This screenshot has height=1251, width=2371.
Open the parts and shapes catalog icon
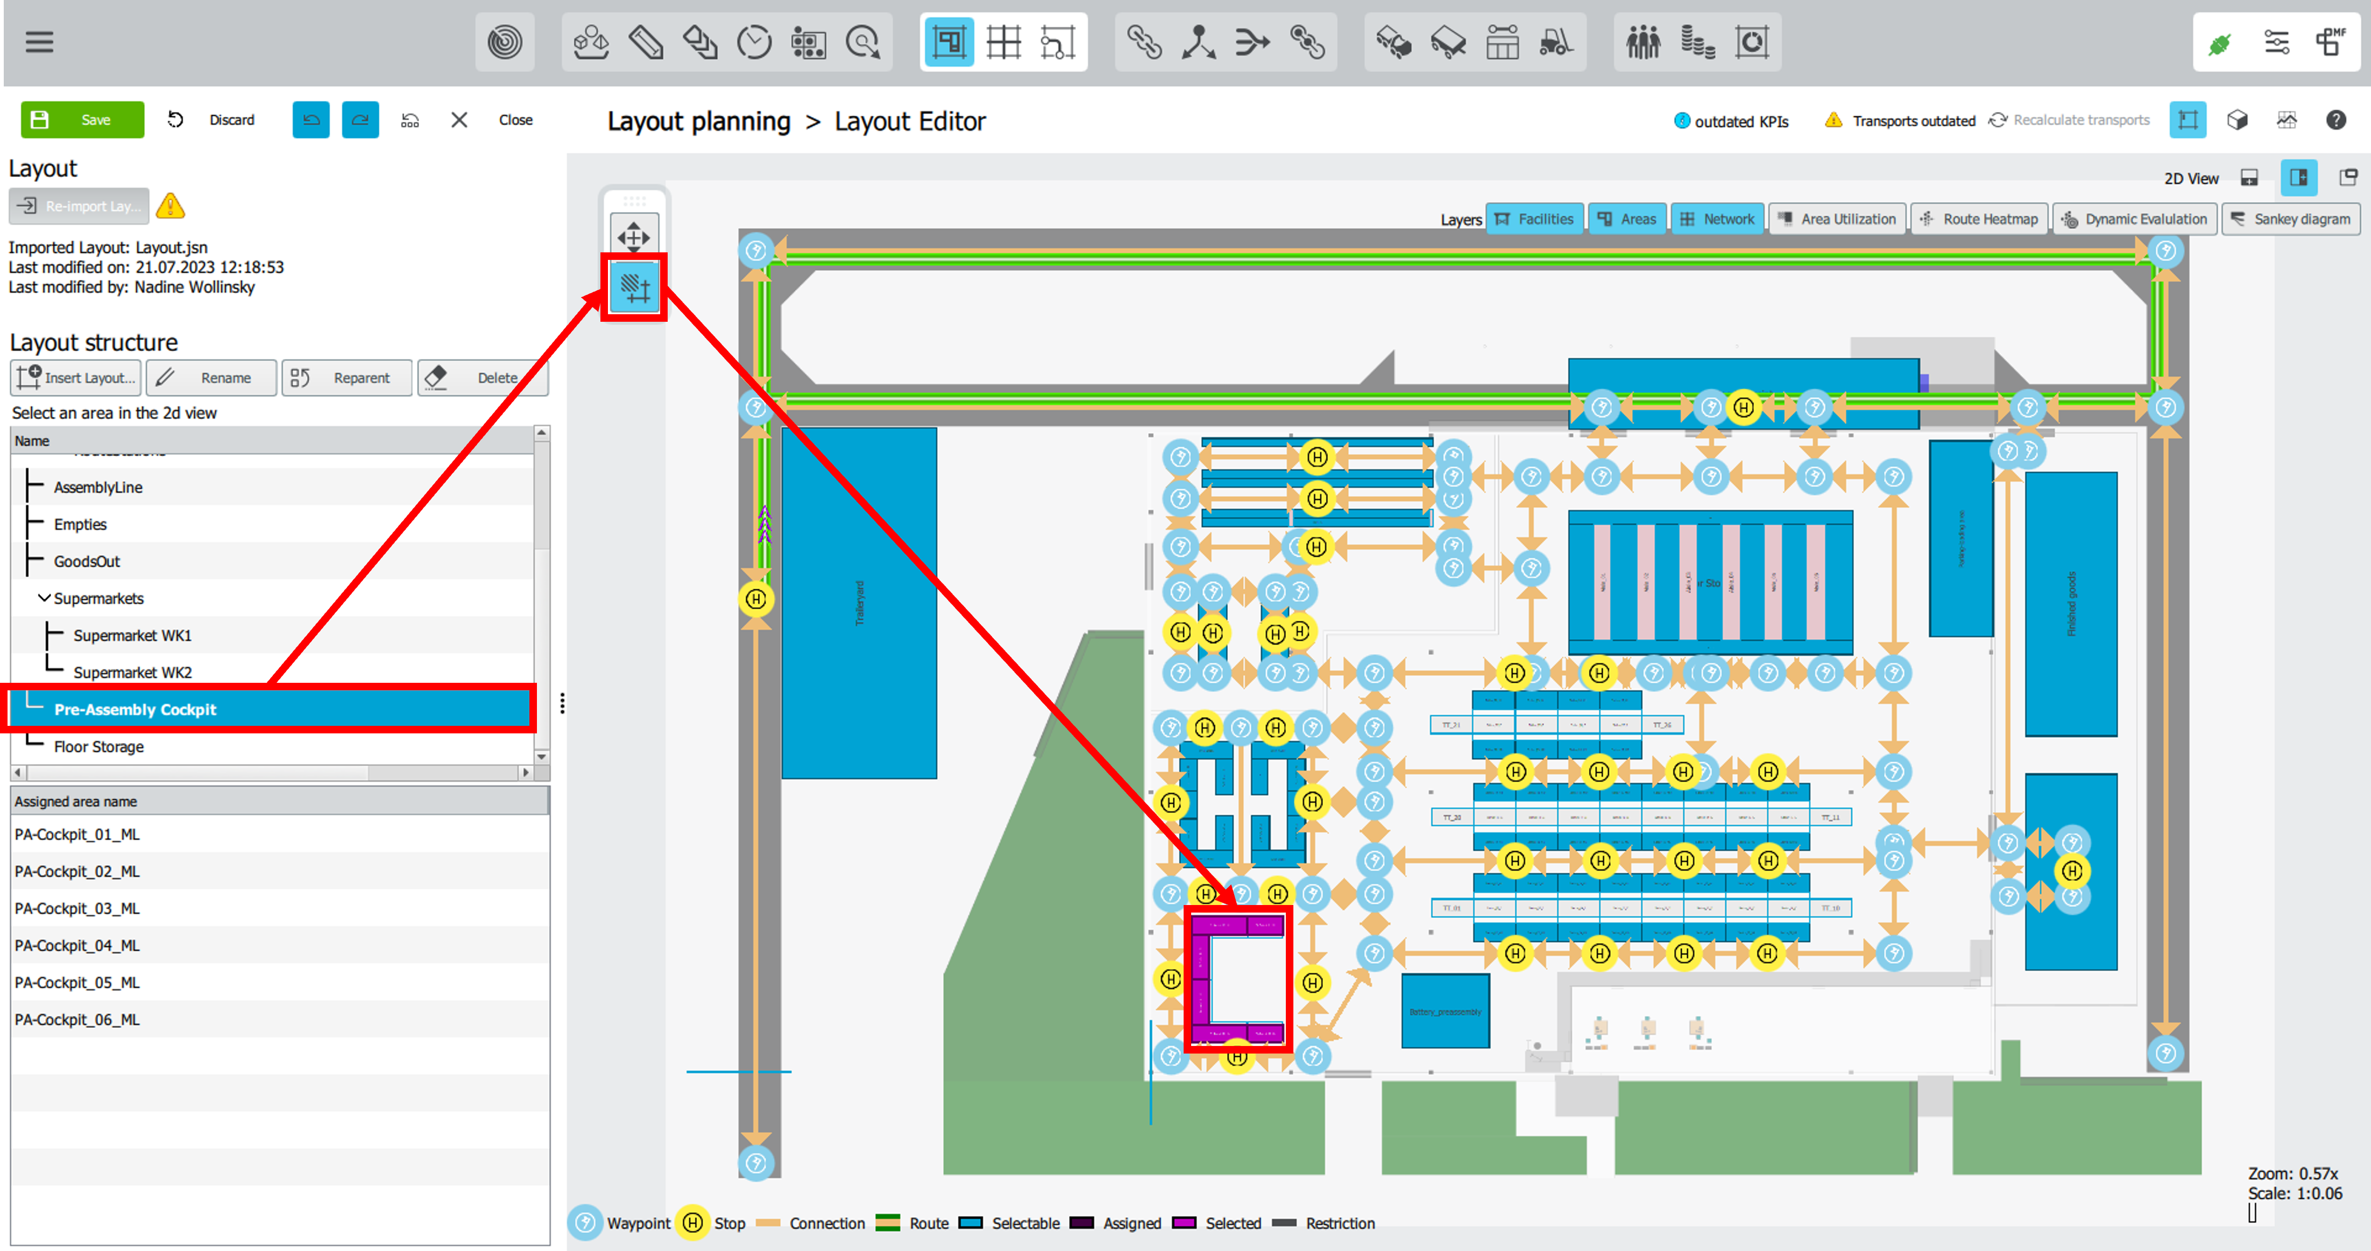pos(591,43)
